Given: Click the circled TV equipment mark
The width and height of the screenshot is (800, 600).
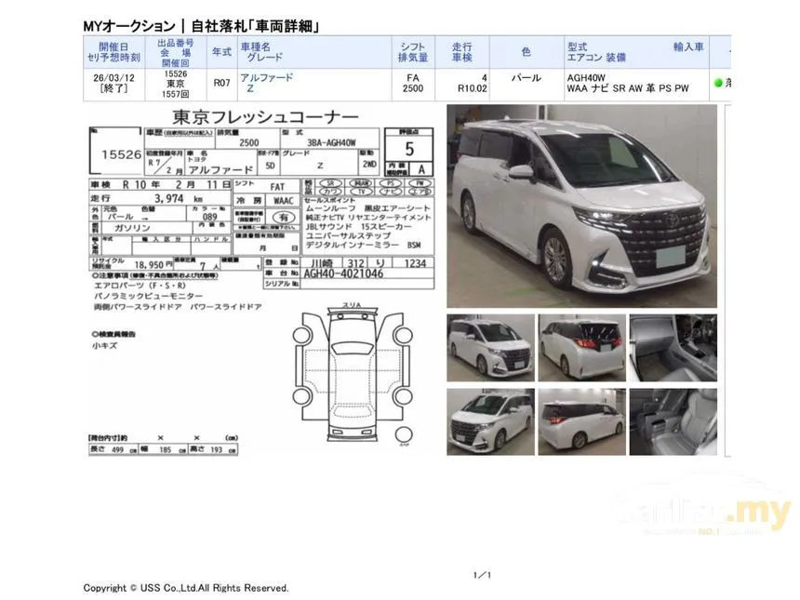Looking at the screenshot, I should (x=361, y=192).
